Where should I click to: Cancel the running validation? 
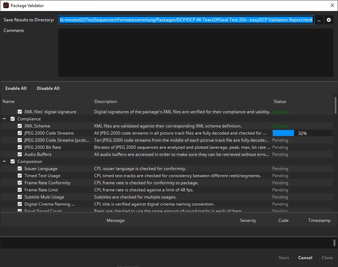click(x=305, y=258)
